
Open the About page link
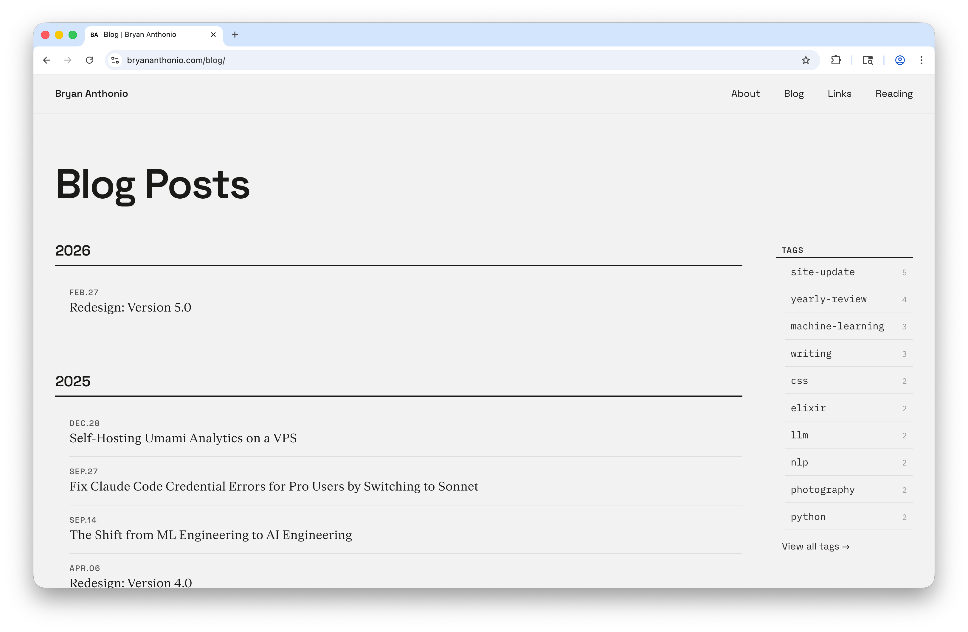[745, 94]
